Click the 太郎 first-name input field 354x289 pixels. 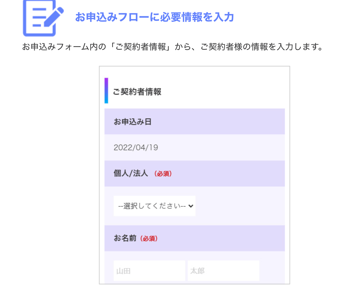click(223, 270)
